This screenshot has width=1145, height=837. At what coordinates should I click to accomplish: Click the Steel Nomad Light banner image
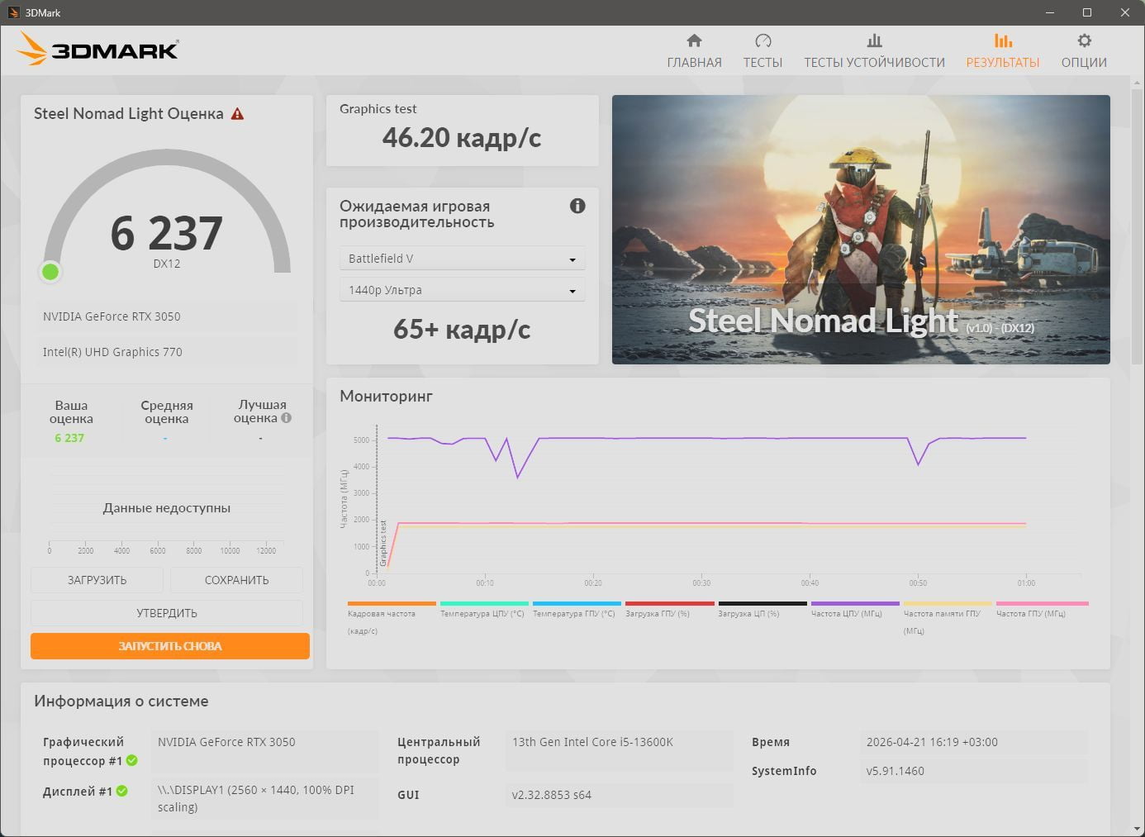[x=861, y=230]
